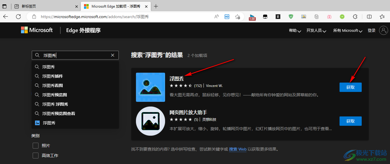Open a new tab with plus button
The height and width of the screenshot is (164, 390).
pos(156,6)
